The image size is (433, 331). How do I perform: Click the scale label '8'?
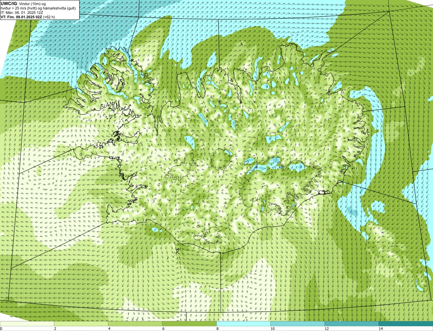pos(217,329)
